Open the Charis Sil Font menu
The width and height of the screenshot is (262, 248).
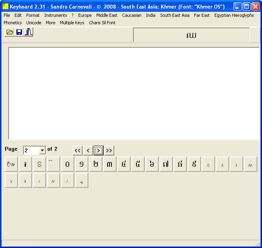pyautogui.click(x=102, y=23)
